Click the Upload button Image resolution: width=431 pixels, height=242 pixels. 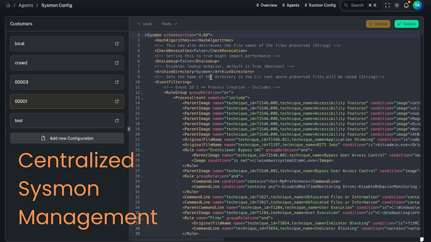tap(378, 24)
